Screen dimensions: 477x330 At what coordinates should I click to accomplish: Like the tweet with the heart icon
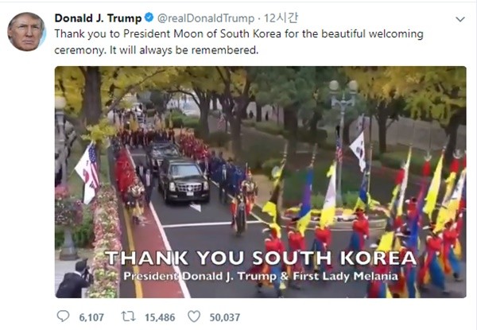(194, 316)
